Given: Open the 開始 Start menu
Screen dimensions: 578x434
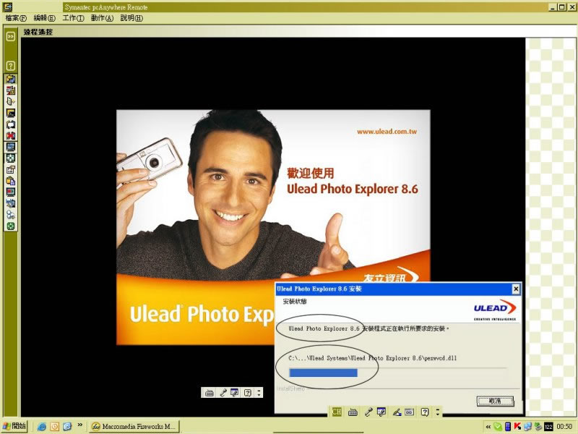Looking at the screenshot, I should pyautogui.click(x=14, y=426).
